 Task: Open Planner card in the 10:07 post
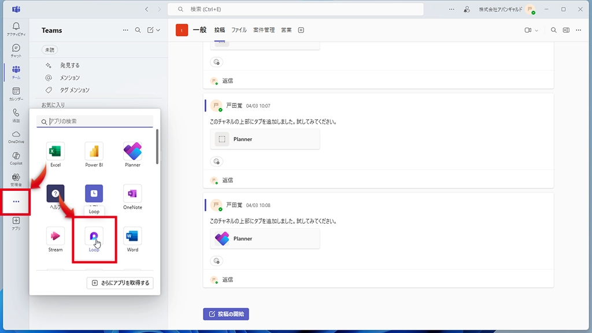click(x=265, y=139)
